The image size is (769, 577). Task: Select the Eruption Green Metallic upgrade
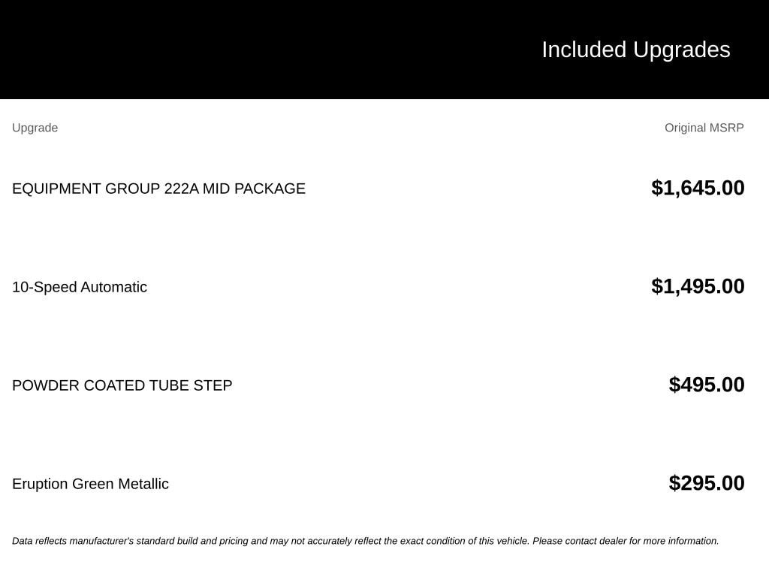tap(90, 484)
